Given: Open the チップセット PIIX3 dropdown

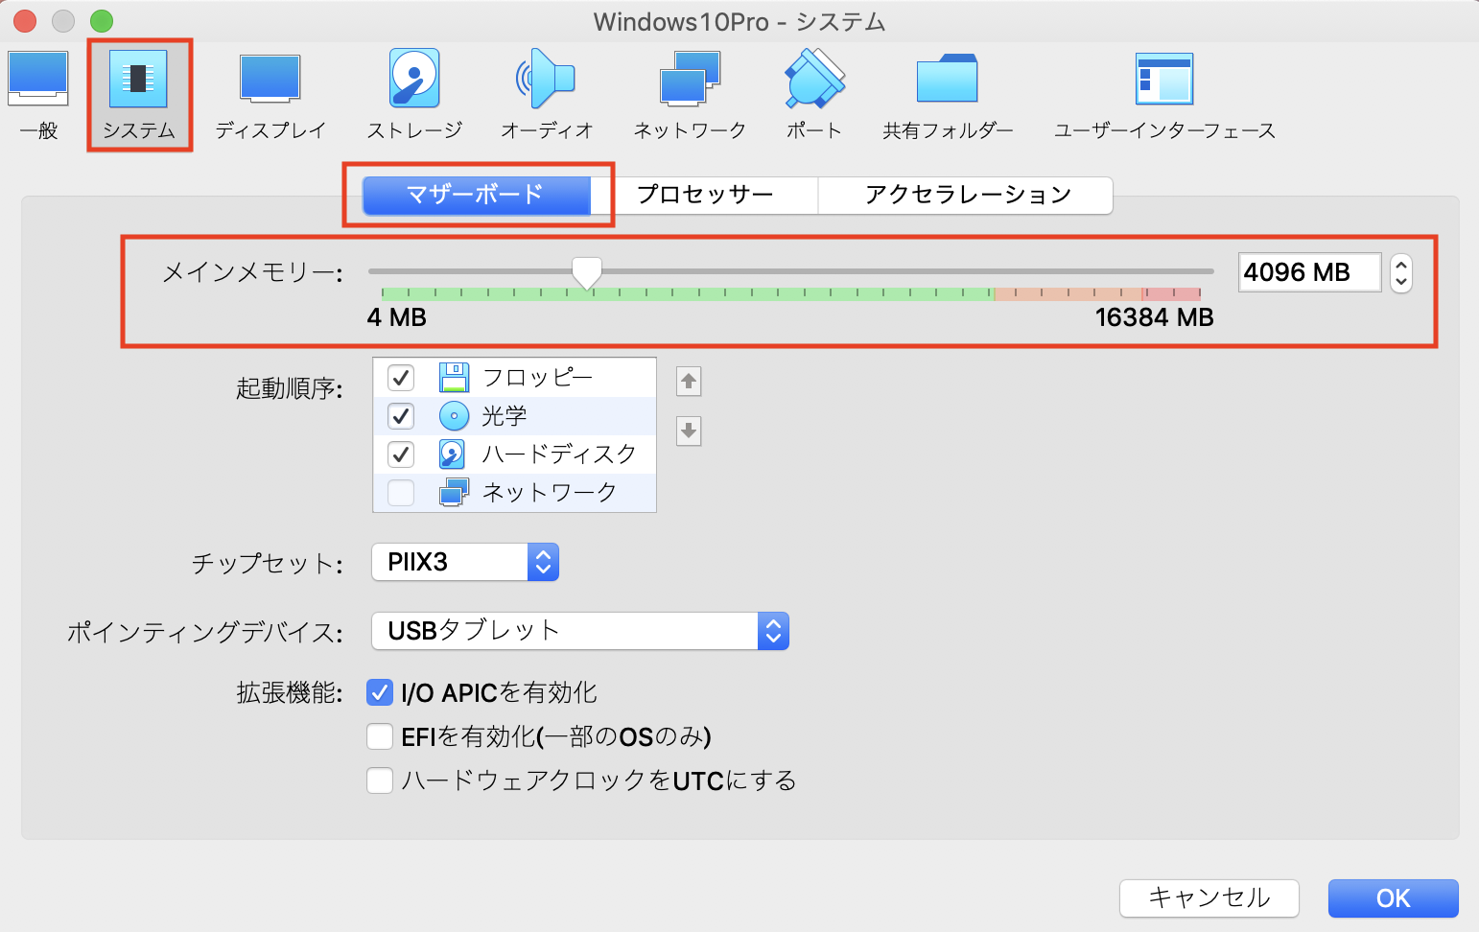Looking at the screenshot, I should (x=465, y=562).
